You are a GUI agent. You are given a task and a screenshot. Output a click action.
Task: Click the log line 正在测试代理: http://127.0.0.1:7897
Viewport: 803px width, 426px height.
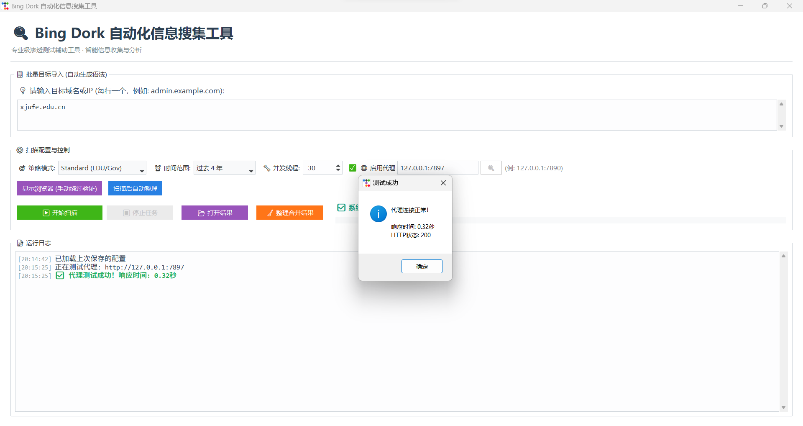tap(120, 267)
